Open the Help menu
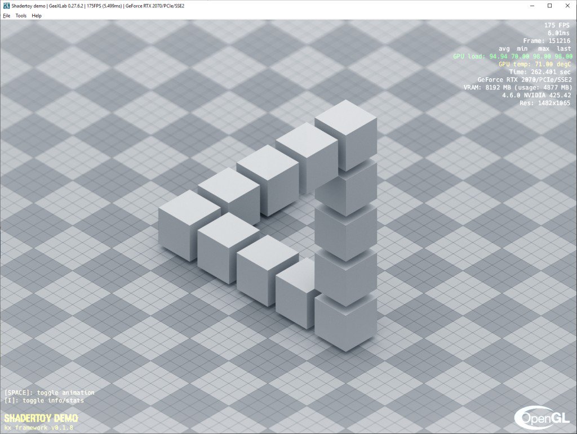577x434 pixels. click(37, 16)
